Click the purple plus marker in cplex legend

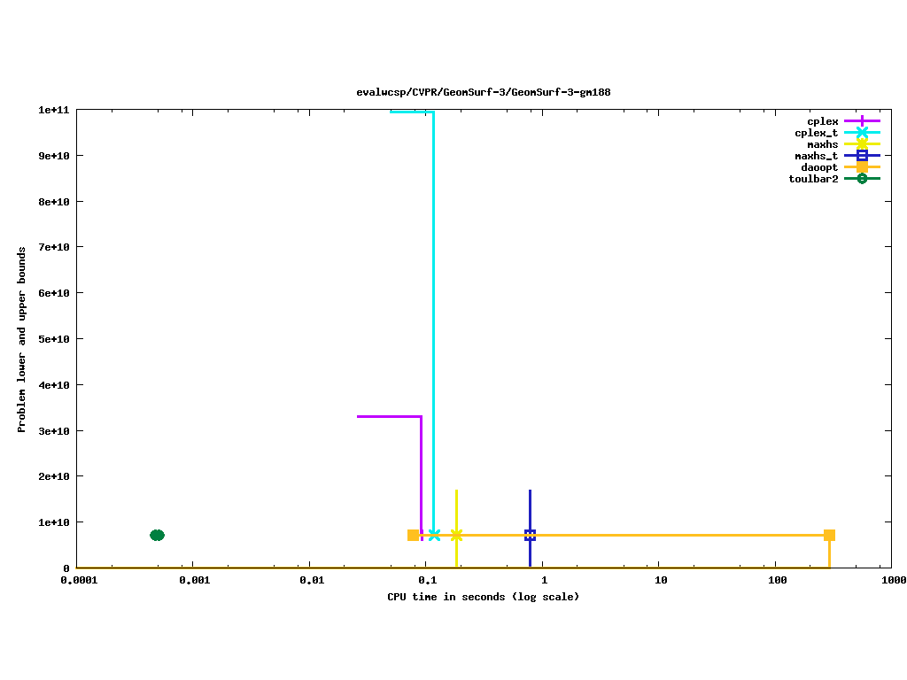tap(862, 120)
